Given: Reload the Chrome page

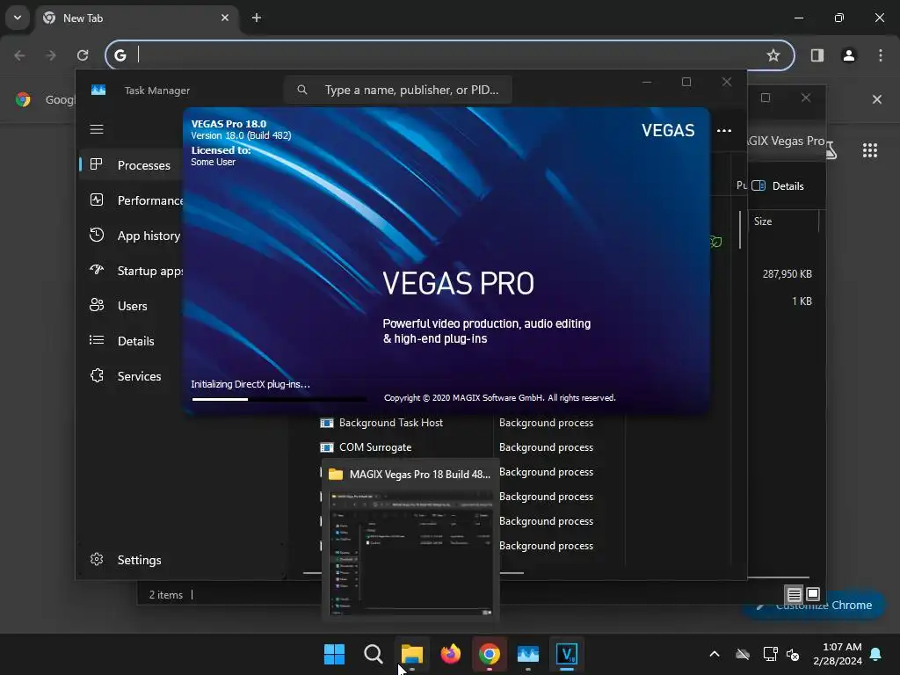Looking at the screenshot, I should point(83,55).
